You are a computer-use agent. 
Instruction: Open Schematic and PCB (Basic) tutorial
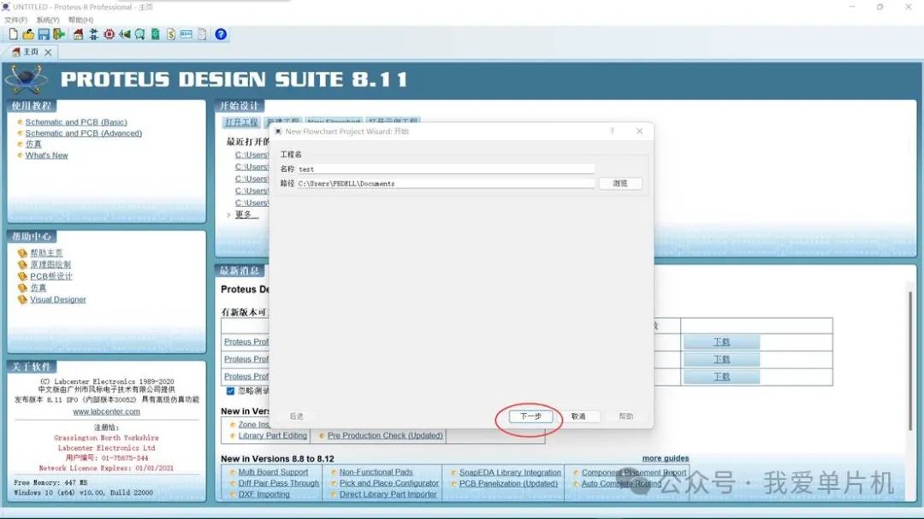(x=76, y=122)
